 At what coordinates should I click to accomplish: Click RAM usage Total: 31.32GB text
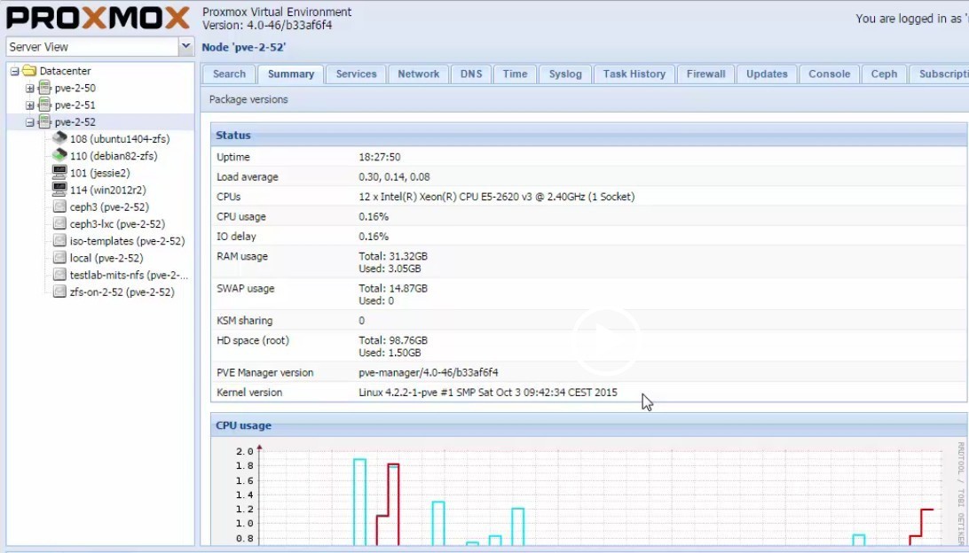(x=393, y=256)
